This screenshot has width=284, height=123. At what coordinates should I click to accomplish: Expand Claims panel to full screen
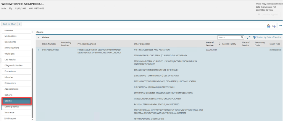point(248,37)
